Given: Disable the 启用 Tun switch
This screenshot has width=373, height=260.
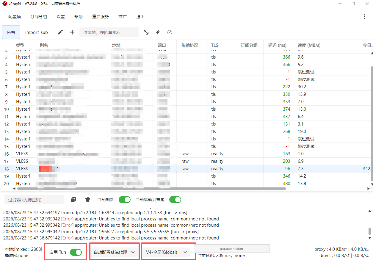Looking at the screenshot, I should coord(76,252).
